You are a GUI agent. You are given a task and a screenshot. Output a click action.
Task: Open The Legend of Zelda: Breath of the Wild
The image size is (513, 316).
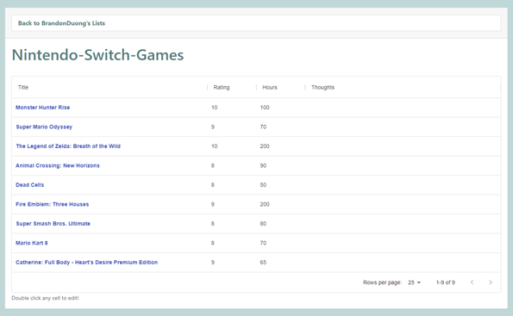[x=68, y=146]
